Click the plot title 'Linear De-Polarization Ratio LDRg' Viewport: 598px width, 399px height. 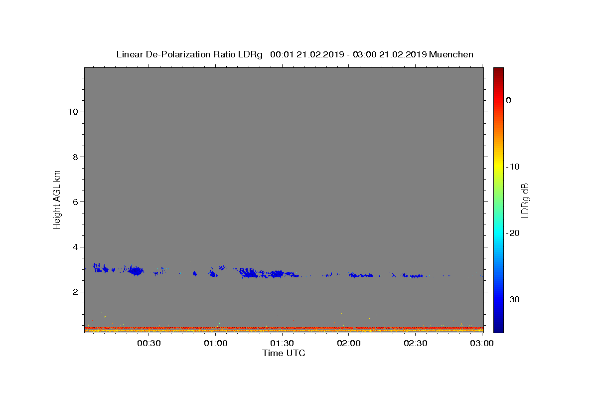(x=189, y=54)
